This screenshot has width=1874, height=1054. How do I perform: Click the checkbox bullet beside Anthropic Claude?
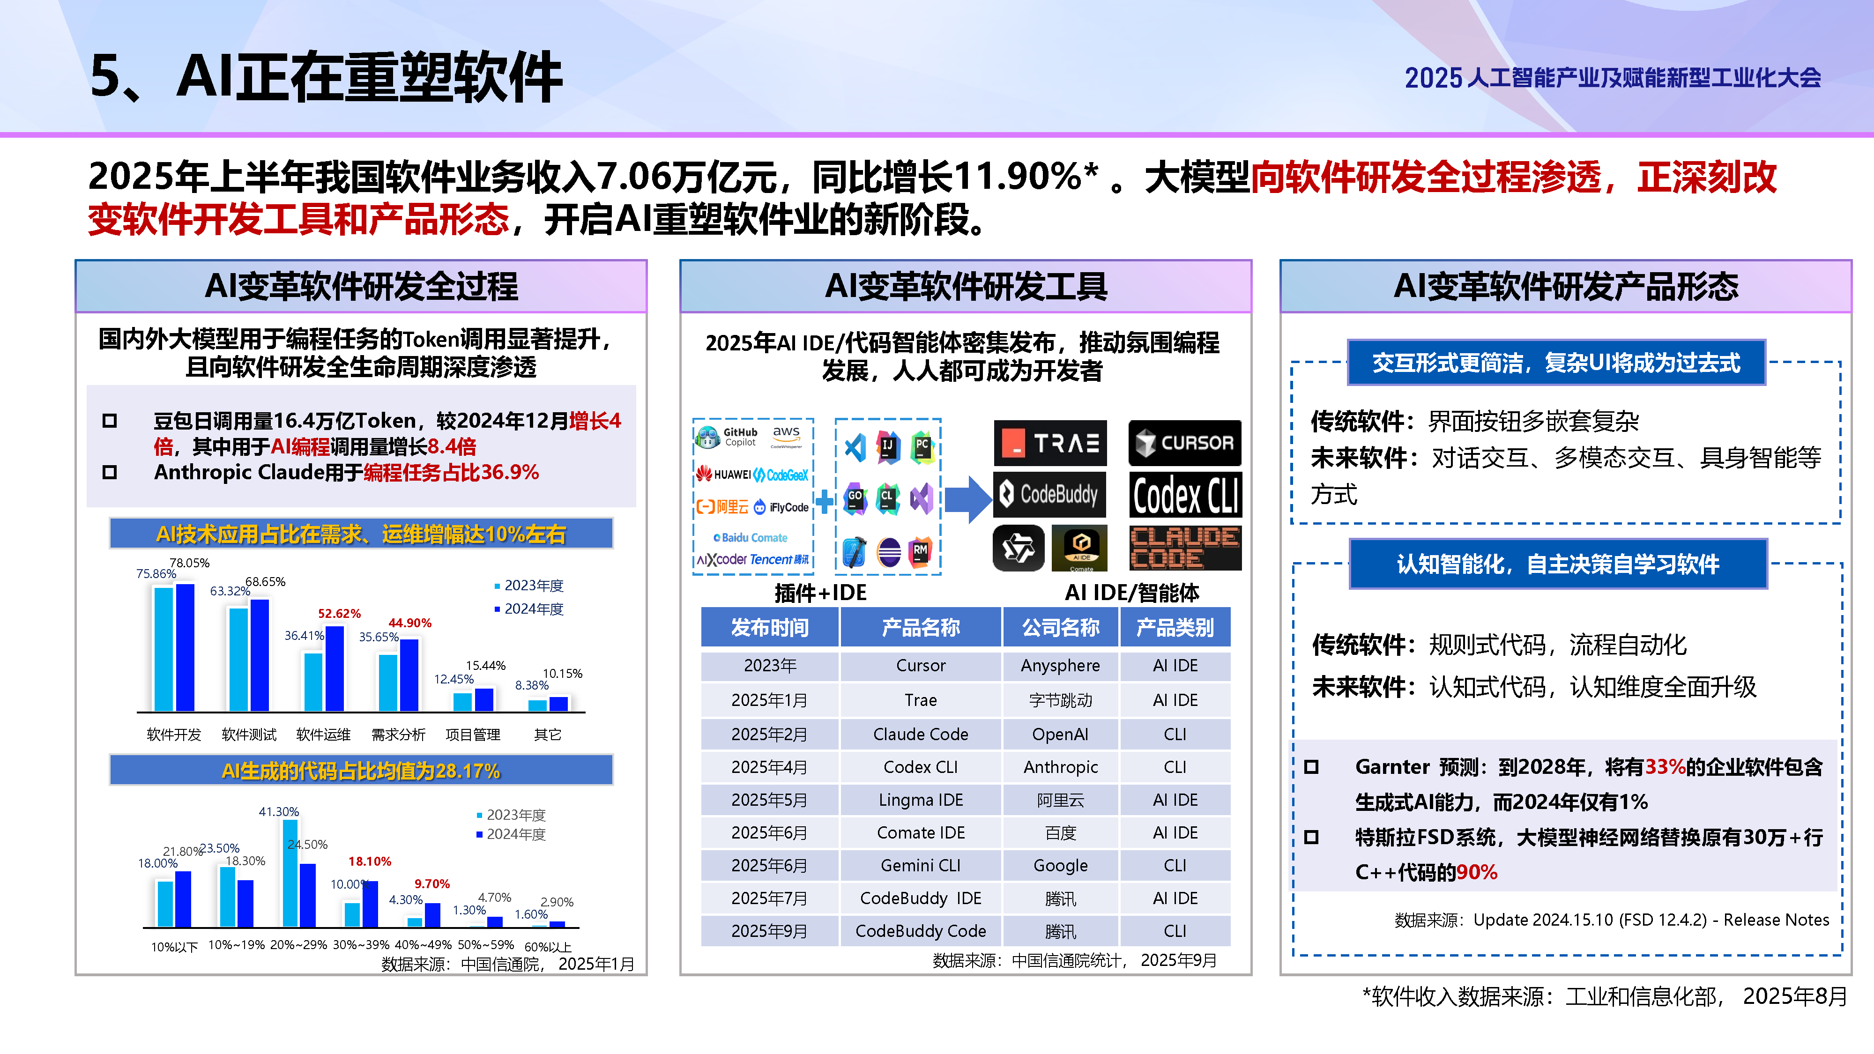coord(110,472)
